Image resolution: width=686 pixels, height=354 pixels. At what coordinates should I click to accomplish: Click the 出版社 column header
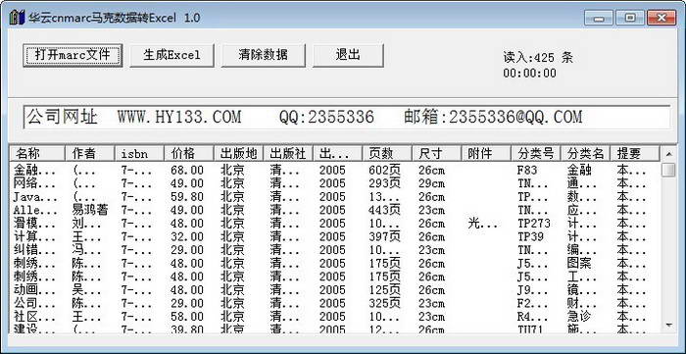288,154
